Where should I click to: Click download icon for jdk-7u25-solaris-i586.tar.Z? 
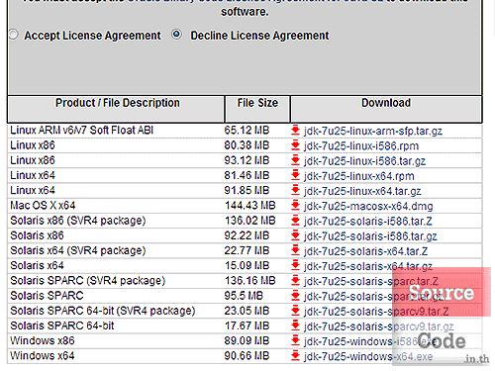pos(295,221)
